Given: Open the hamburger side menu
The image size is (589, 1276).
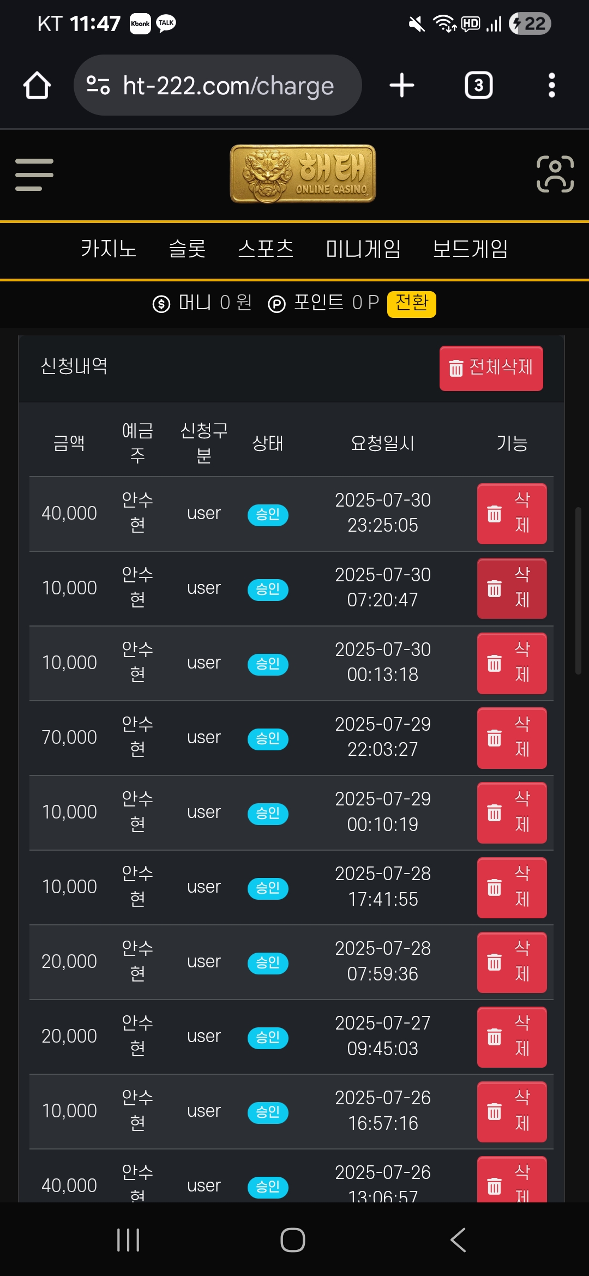Looking at the screenshot, I should [x=34, y=174].
